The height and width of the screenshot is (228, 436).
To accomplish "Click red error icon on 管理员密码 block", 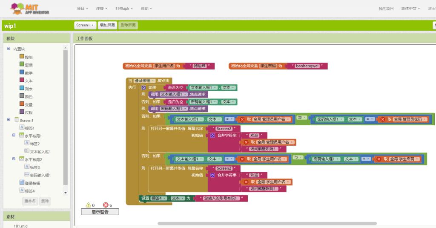I will [x=382, y=119].
